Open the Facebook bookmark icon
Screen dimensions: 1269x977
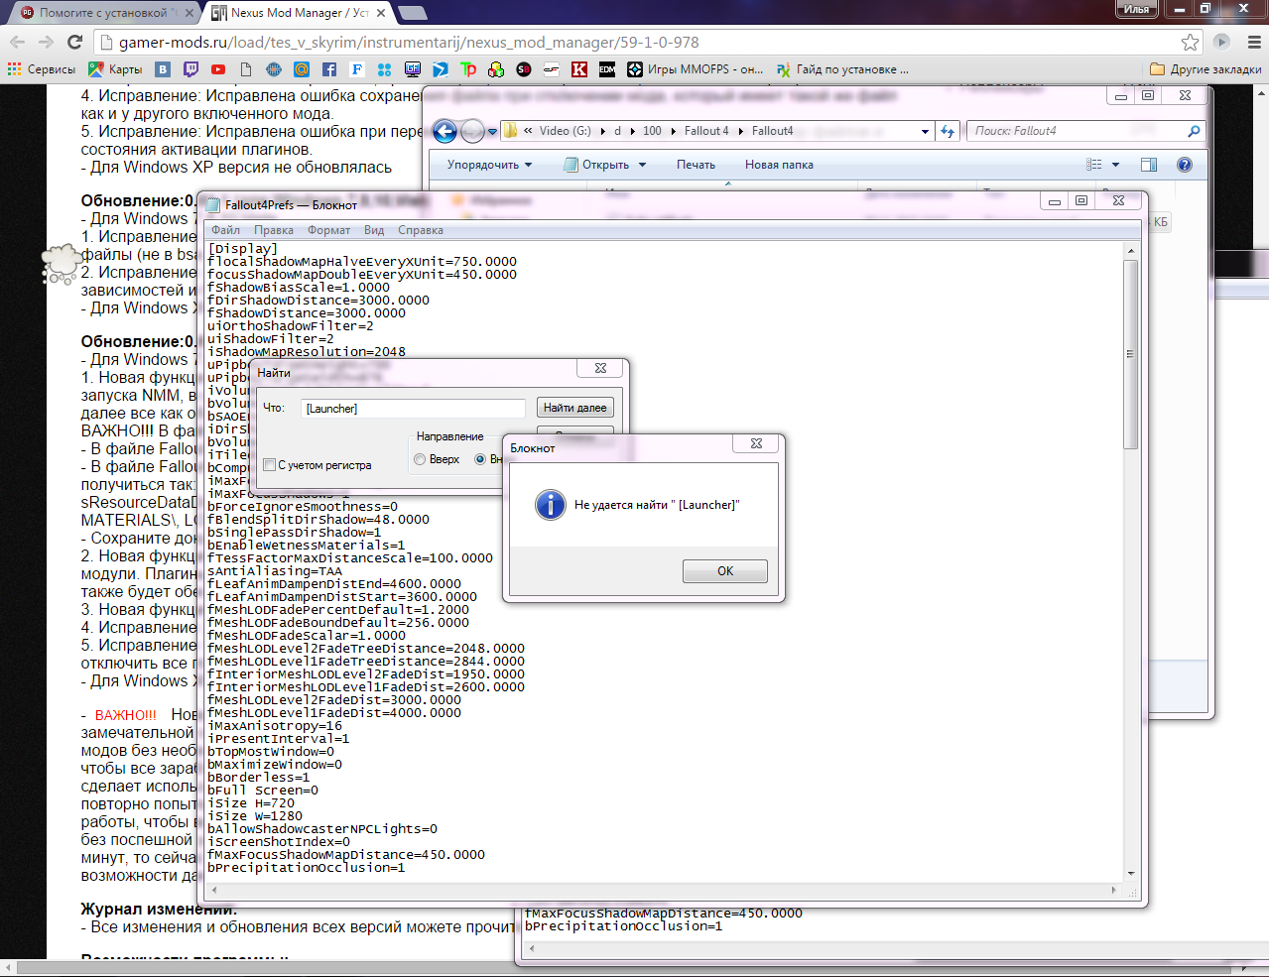[x=329, y=69]
